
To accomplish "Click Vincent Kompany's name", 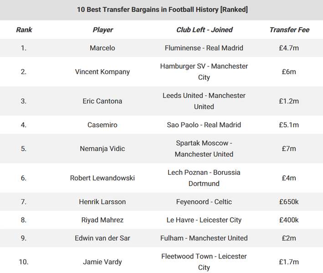I will click(x=103, y=72).
